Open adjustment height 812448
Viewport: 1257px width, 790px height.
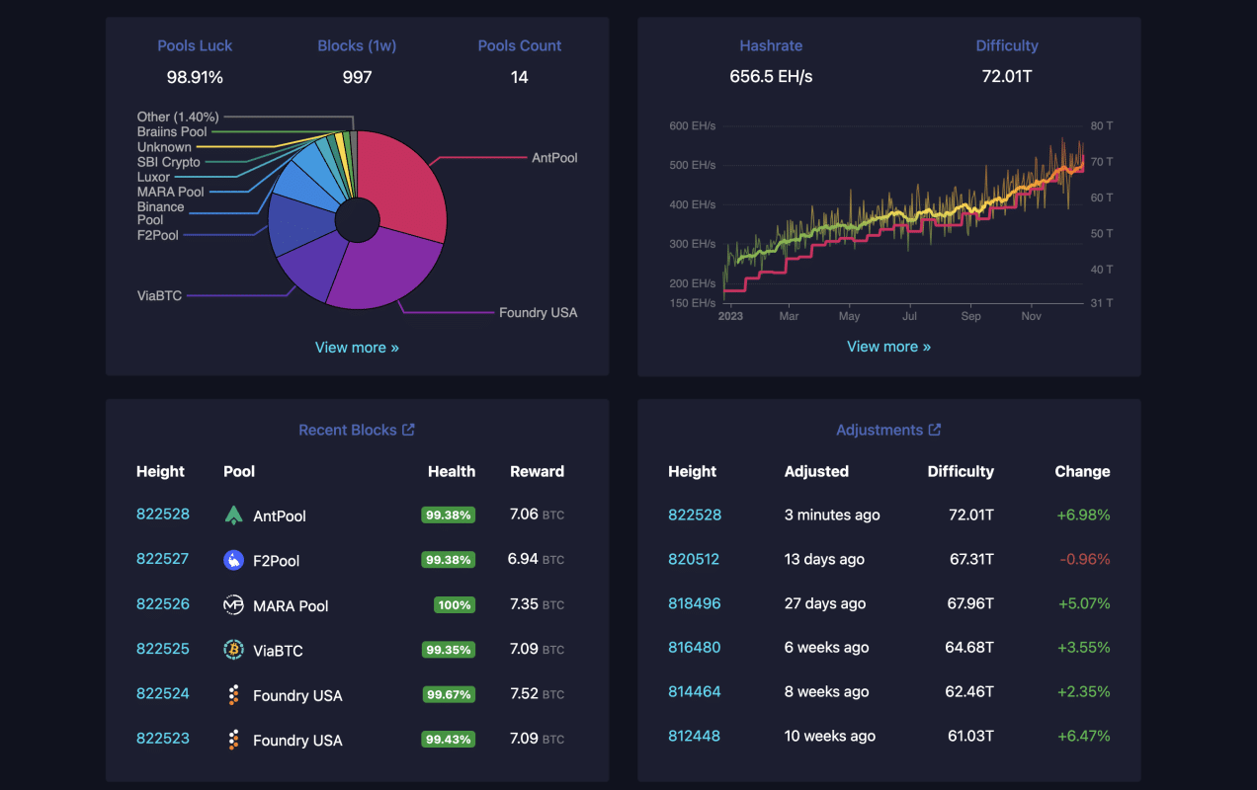coord(694,736)
